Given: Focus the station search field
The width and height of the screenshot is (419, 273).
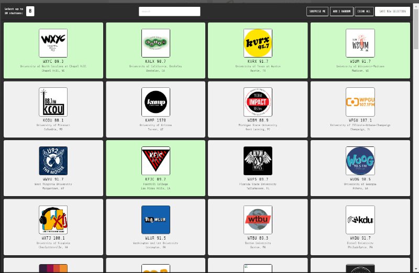Looking at the screenshot, I should [169, 11].
